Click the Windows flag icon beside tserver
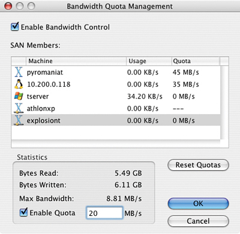 [x=19, y=96]
